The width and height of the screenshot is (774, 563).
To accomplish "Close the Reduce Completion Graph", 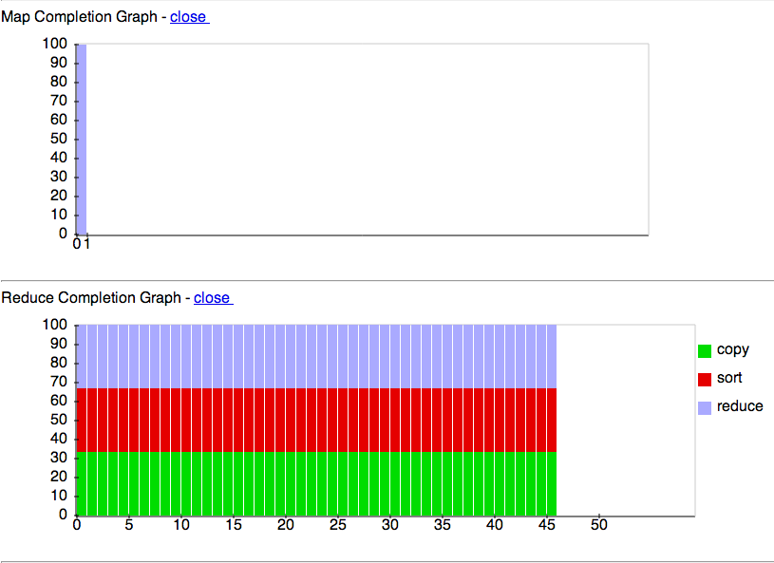I will [212, 298].
